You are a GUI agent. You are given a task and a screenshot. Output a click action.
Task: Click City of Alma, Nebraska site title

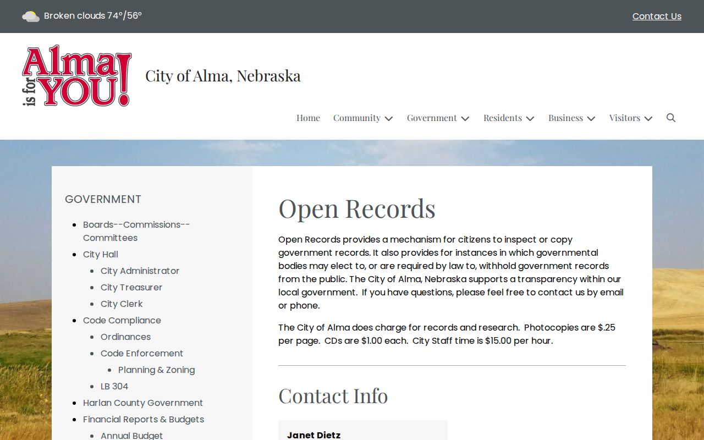coord(223,76)
